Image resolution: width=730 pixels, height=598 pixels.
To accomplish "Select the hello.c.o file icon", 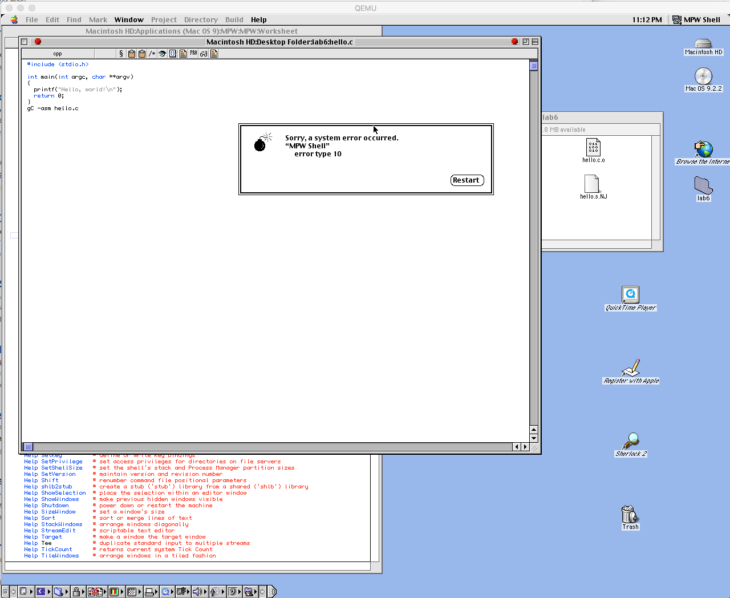I will point(593,148).
